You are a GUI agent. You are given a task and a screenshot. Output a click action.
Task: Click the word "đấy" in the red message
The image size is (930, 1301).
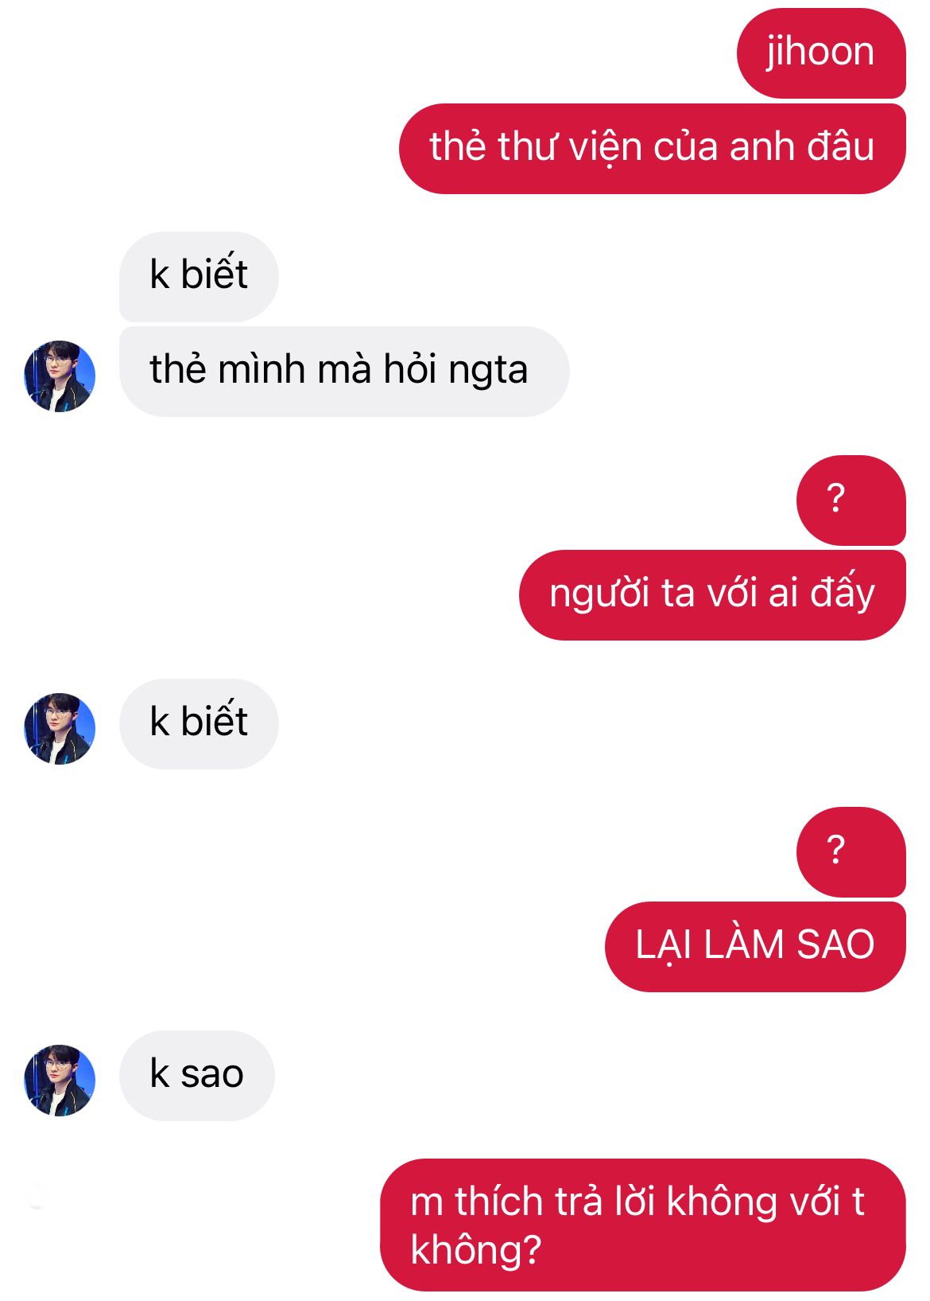(x=843, y=592)
